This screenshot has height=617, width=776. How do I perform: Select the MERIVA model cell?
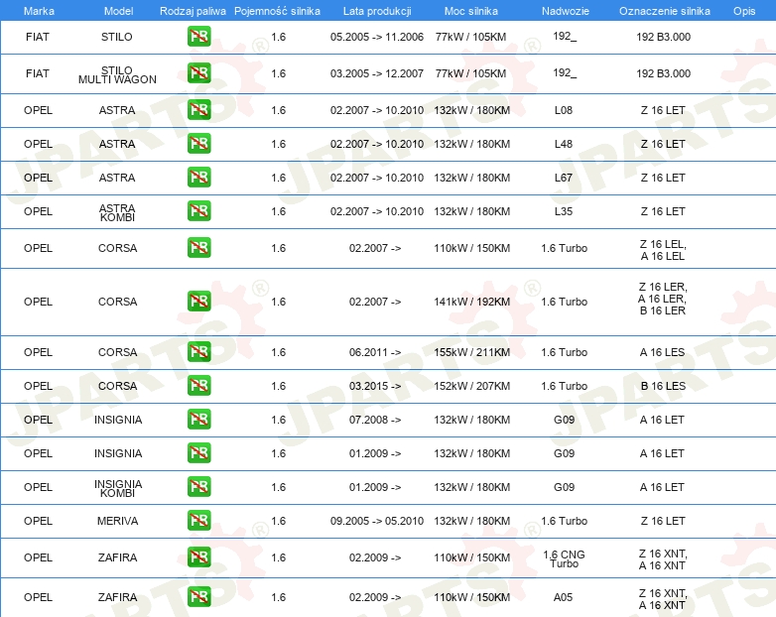(117, 521)
